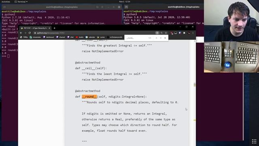Click the red extension icon in browser toolbar
The width and height of the screenshot is (259, 146).
point(172,33)
